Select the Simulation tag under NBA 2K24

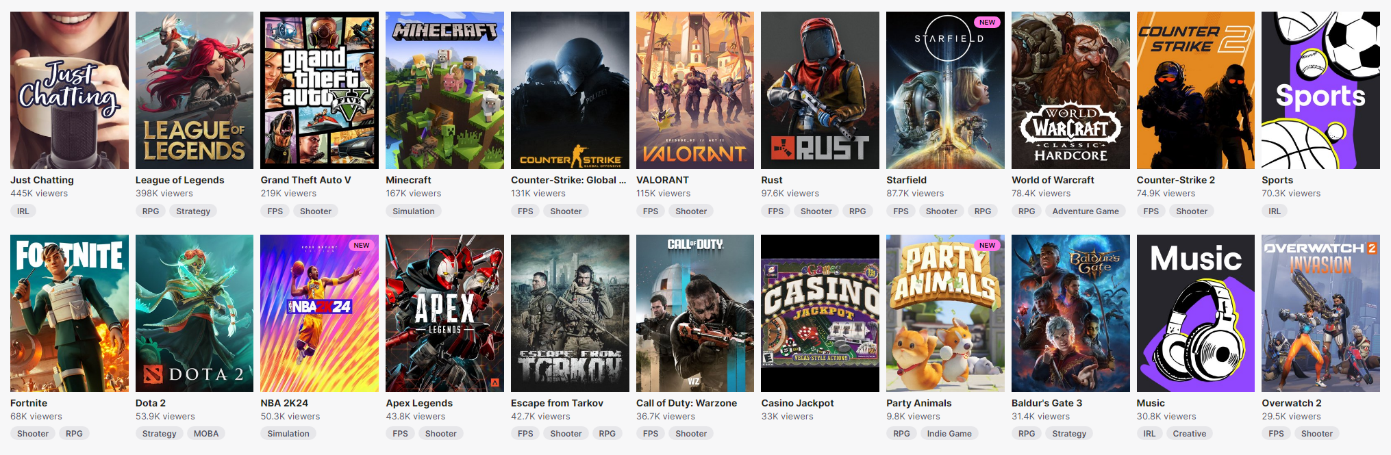[288, 434]
